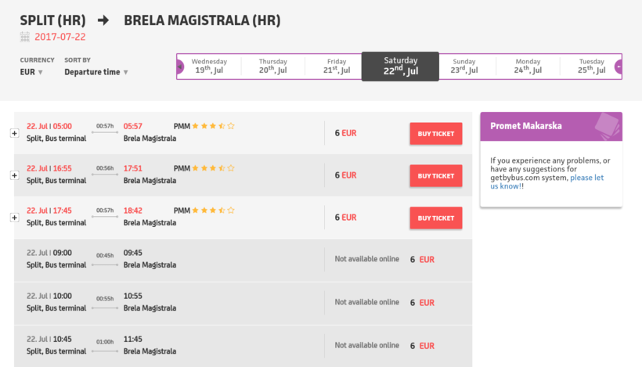Click star rating of 17:45 departure
642x367 pixels.
pos(213,210)
